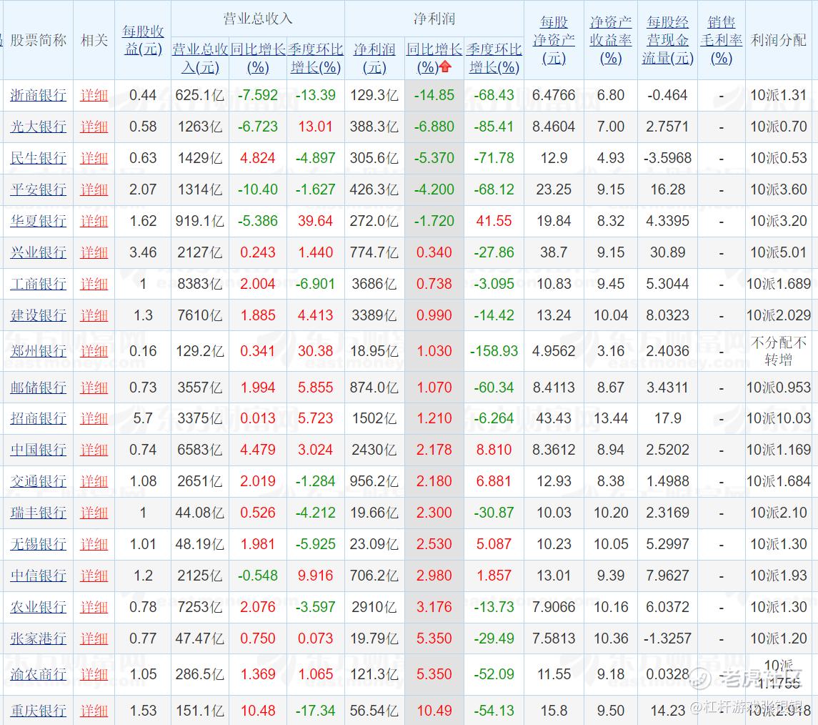Click the red sort arrow in 同比增长 header

445,66
